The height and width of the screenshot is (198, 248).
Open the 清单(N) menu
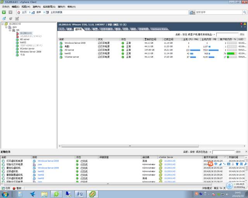(x=36, y=7)
